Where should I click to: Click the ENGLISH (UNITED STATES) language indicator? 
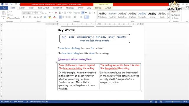coord(39,102)
